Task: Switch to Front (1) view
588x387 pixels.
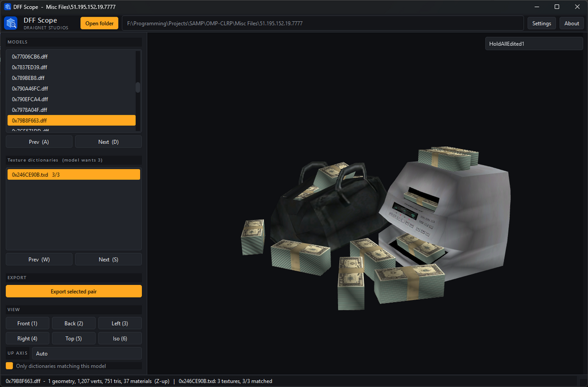Action: point(28,323)
